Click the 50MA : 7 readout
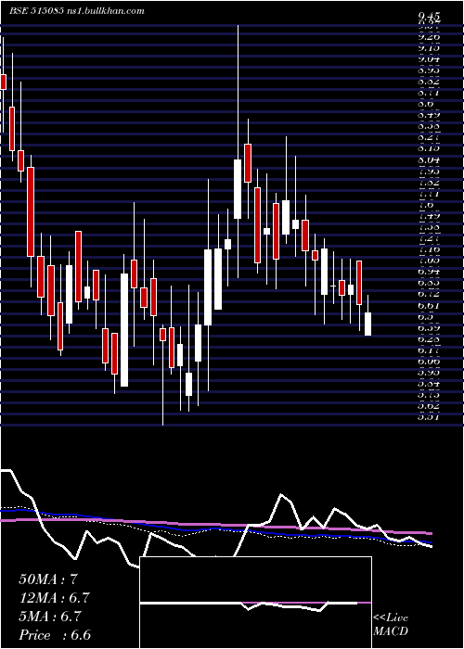The width and height of the screenshot is (464, 649). (x=48, y=579)
